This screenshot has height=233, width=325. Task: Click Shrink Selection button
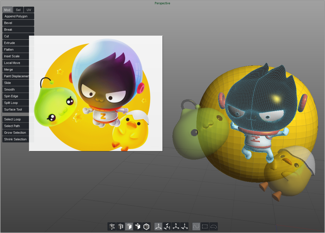[x=16, y=139]
